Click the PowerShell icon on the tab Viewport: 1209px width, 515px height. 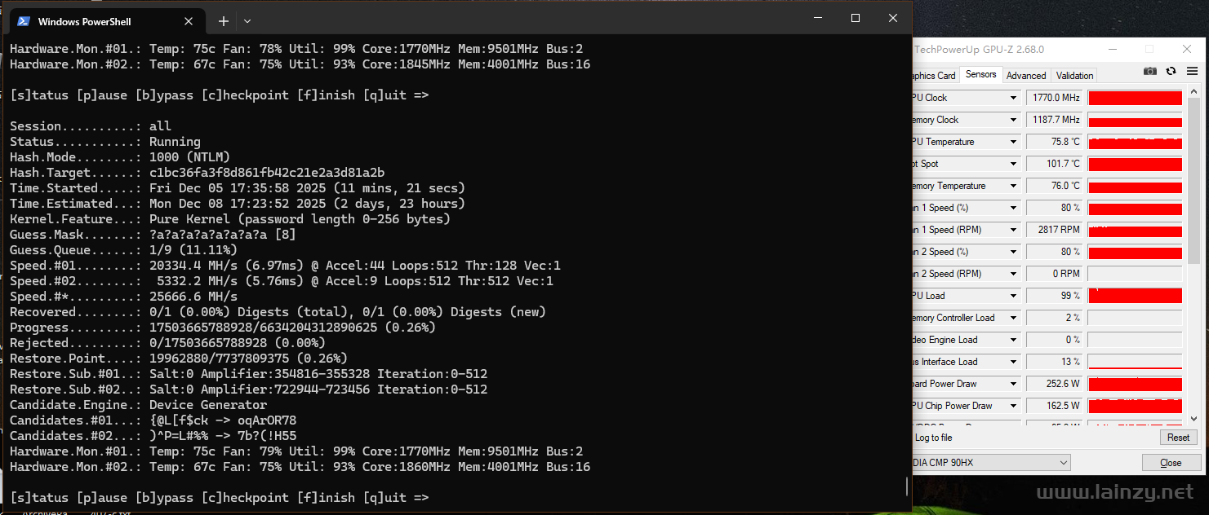pyautogui.click(x=24, y=21)
